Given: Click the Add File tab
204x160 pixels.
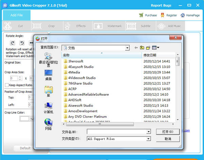Looking at the screenshot, I should [17, 15].
